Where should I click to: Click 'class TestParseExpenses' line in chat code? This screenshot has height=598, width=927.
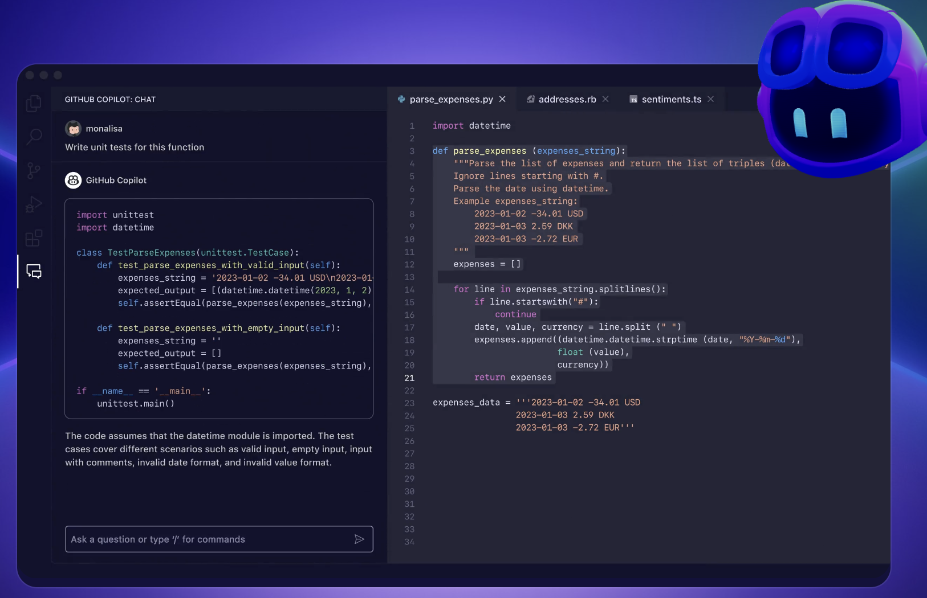coord(188,253)
